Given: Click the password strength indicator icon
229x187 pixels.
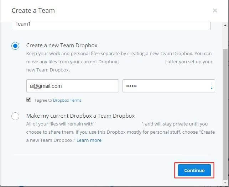Looking at the screenshot, I should (x=212, y=86).
